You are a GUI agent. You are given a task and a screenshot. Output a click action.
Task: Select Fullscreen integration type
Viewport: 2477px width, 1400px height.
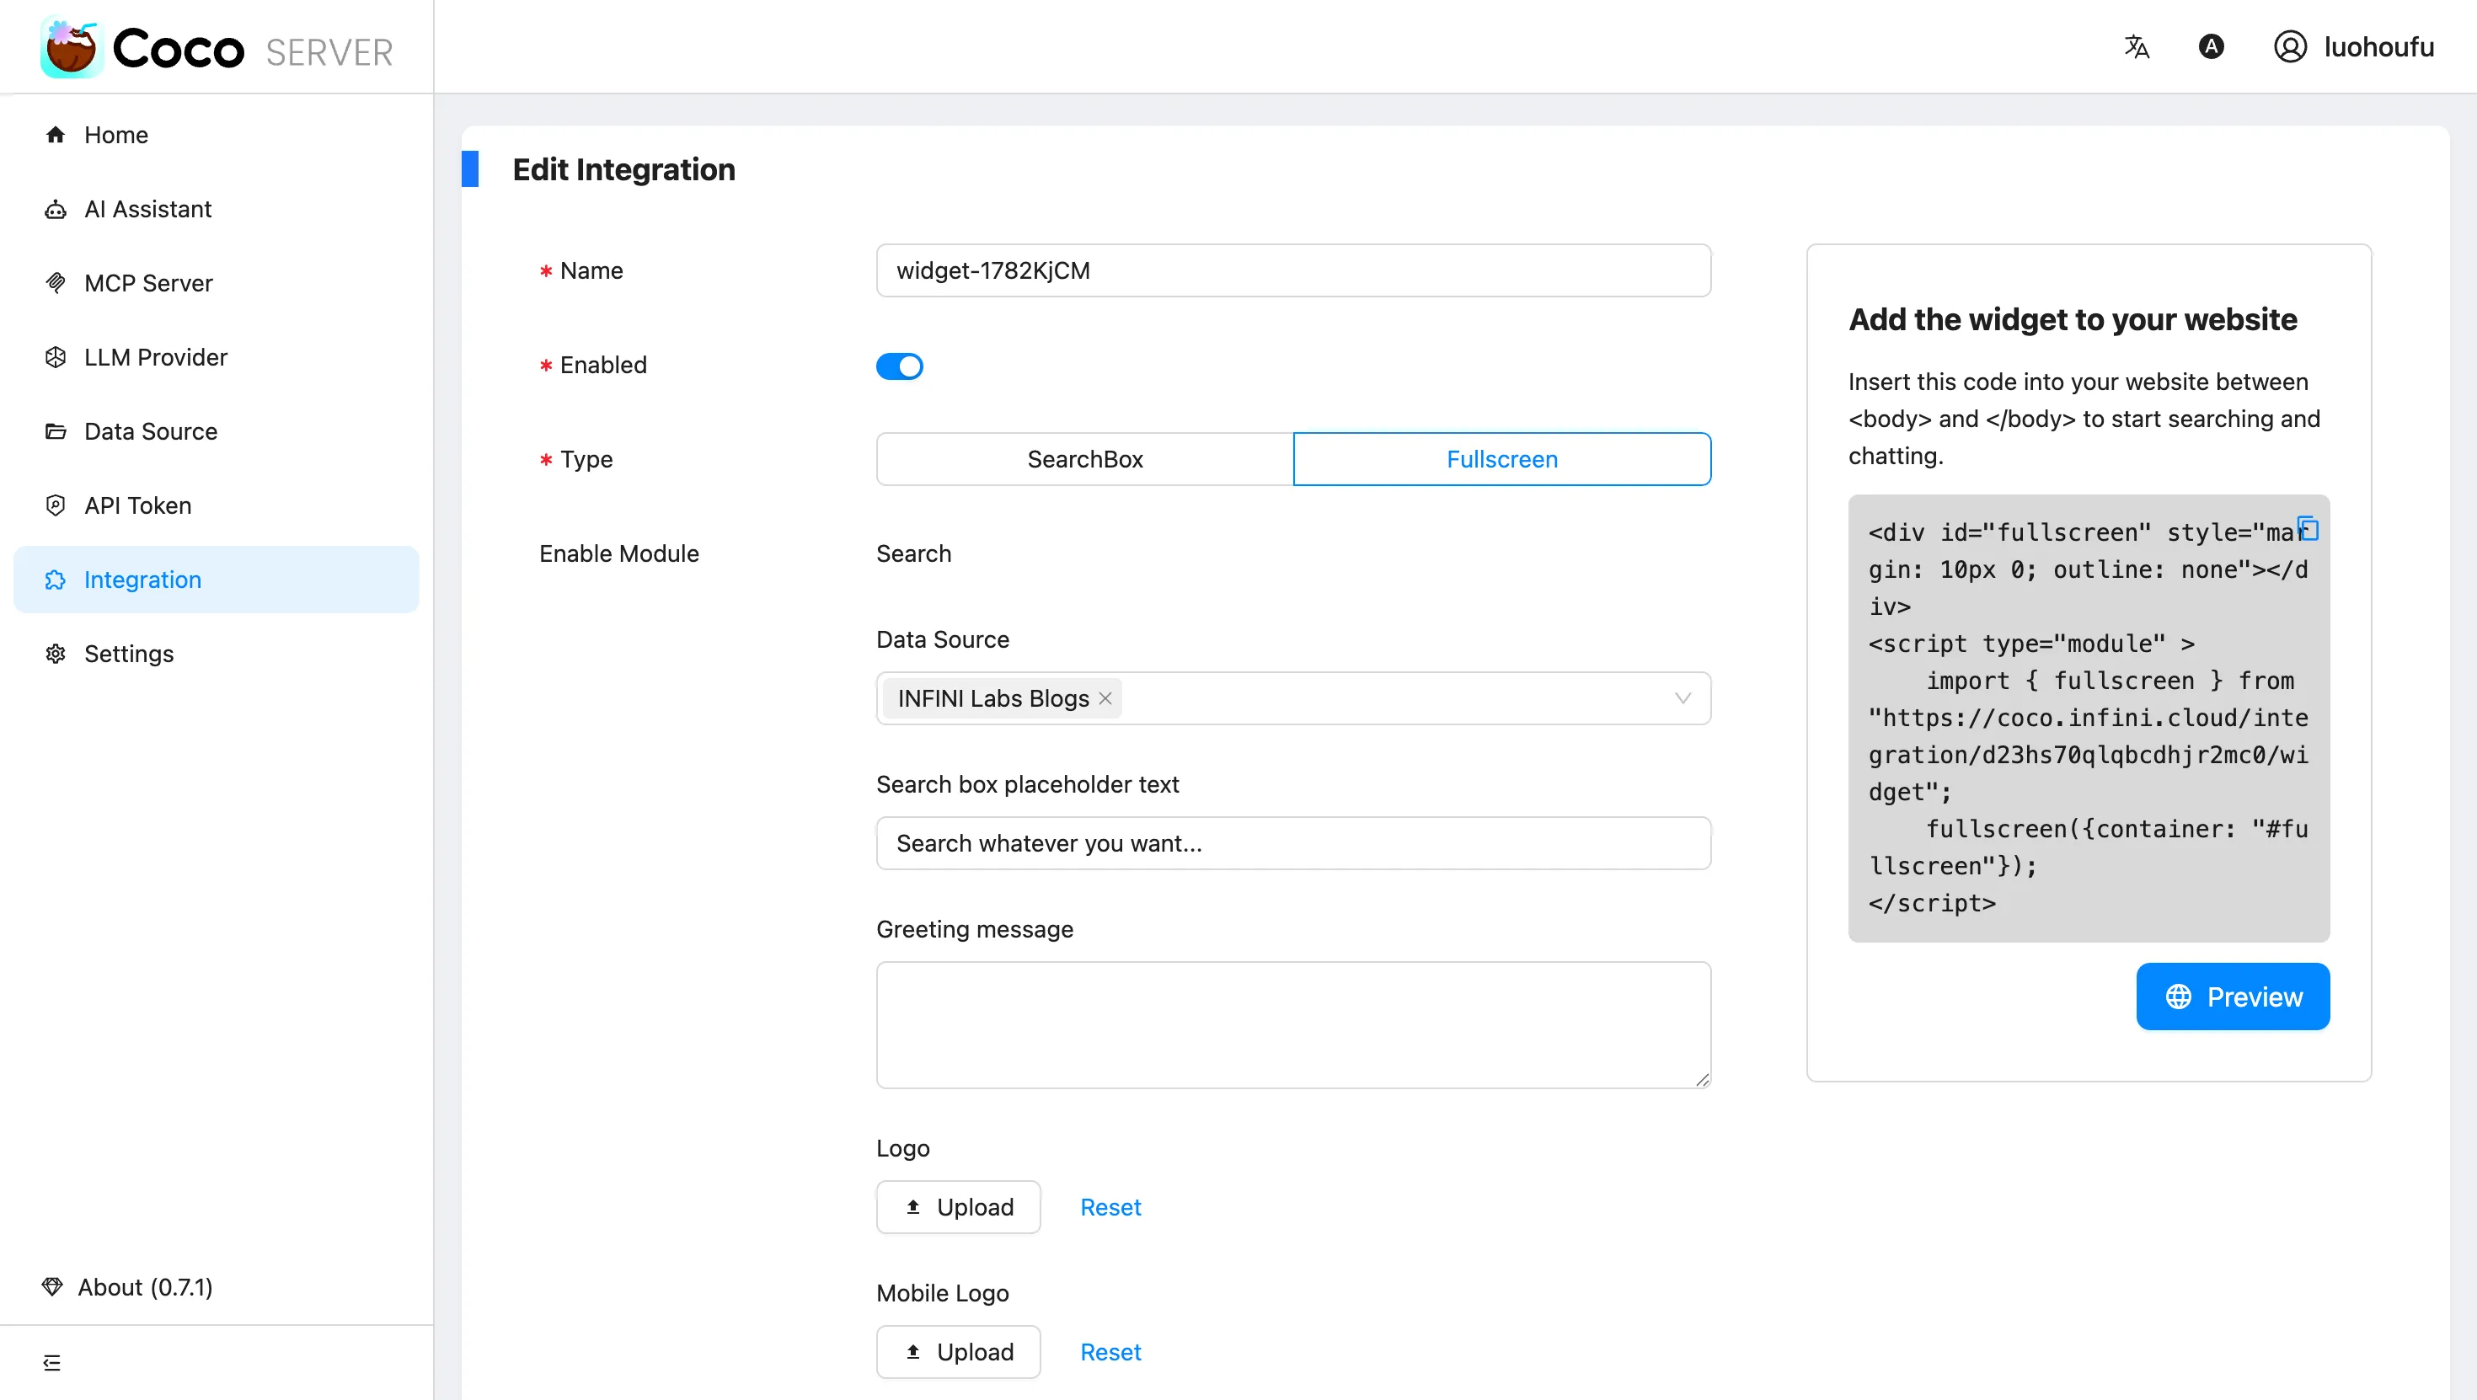pyautogui.click(x=1502, y=458)
